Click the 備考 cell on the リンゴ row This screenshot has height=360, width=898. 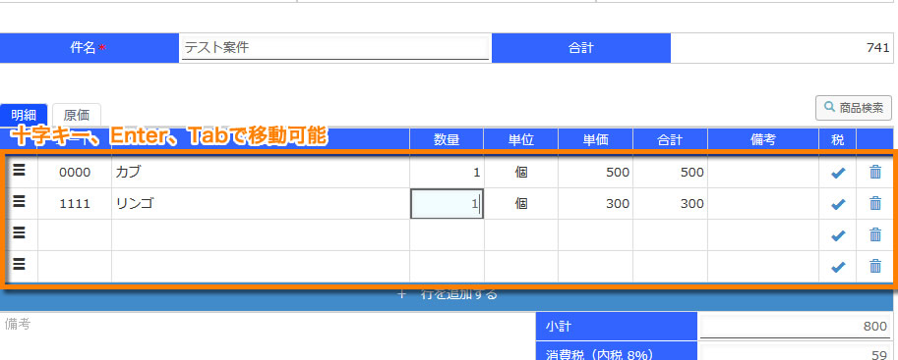coord(763,204)
